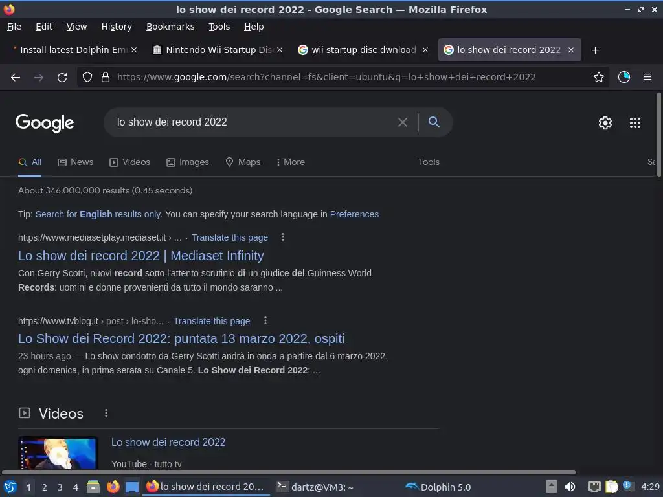Open Lo Show dei Record puntata 13 marzo
Screen dimensions: 663x497
coord(181,338)
